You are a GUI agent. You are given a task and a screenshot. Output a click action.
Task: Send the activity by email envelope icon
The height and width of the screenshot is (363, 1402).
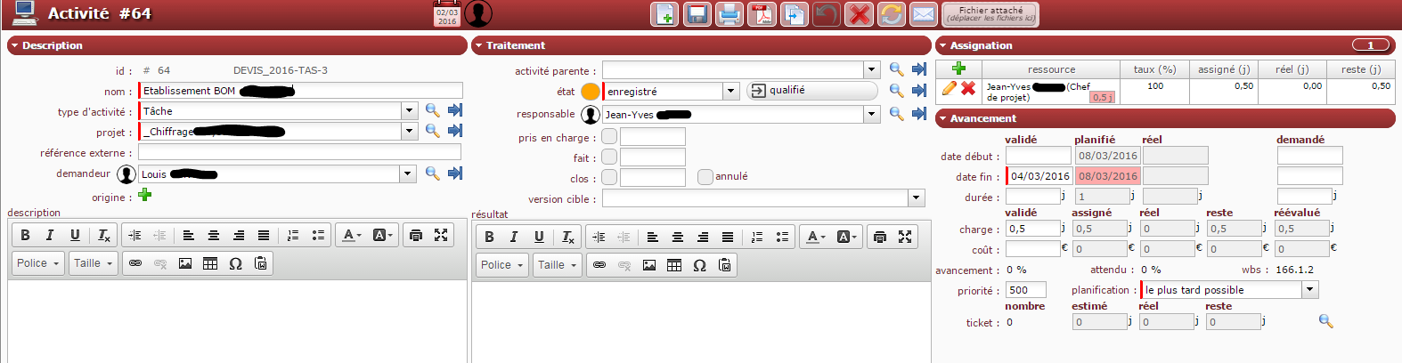(924, 14)
